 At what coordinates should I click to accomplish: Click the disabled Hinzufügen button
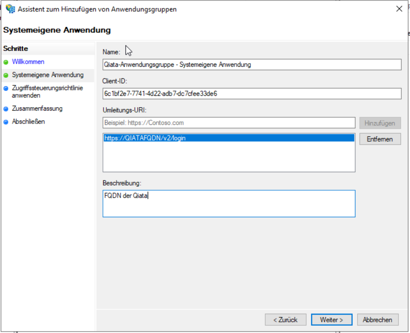tap(380, 123)
